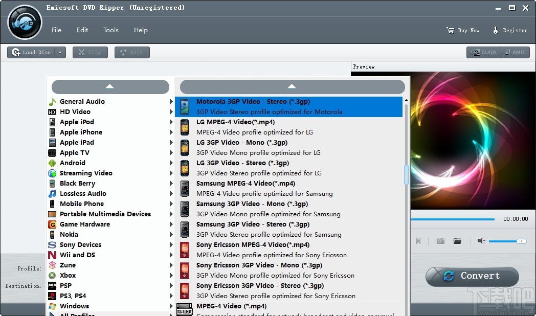The height and width of the screenshot is (316, 536).
Task: Expand the Streaming Video submenu
Action: tap(171, 173)
